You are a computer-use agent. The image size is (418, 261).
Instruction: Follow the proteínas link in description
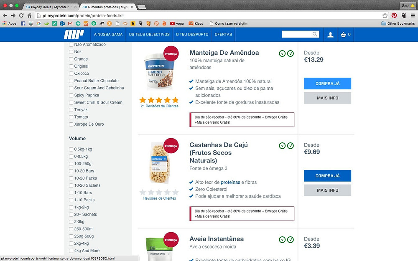pos(230,182)
